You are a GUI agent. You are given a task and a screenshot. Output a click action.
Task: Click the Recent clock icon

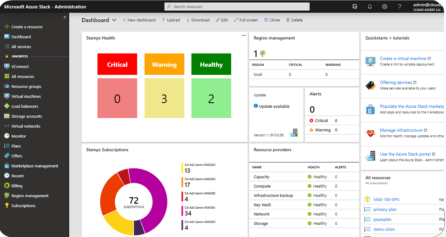7,176
